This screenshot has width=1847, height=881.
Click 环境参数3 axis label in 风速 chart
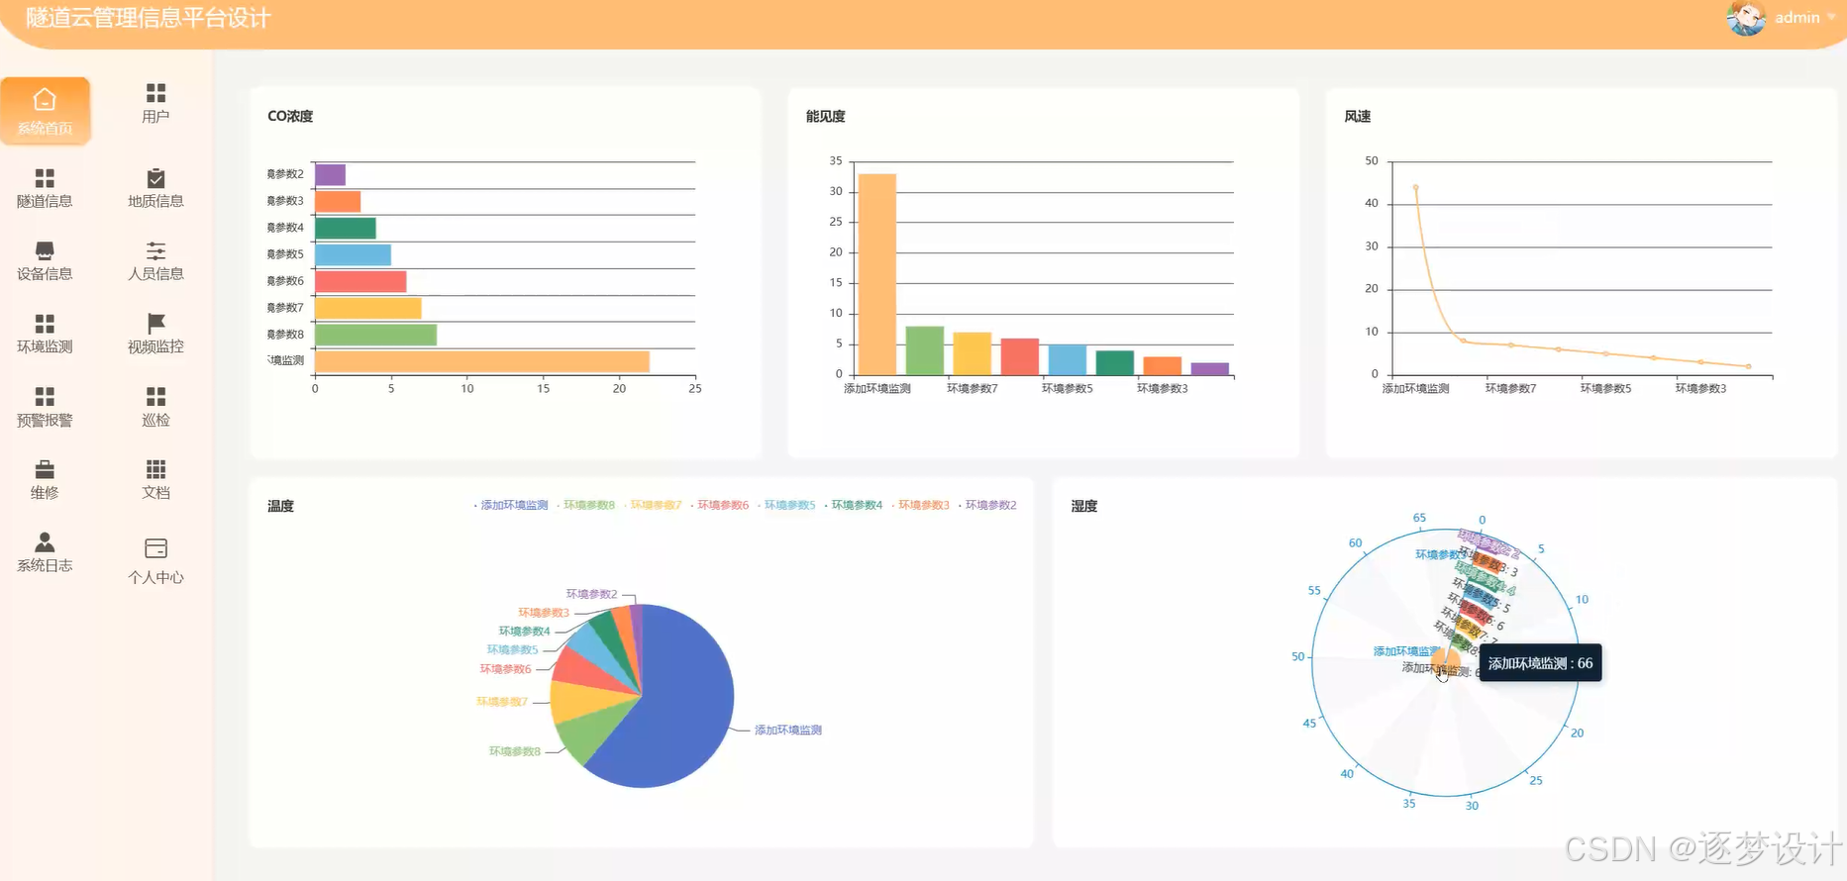point(1700,388)
